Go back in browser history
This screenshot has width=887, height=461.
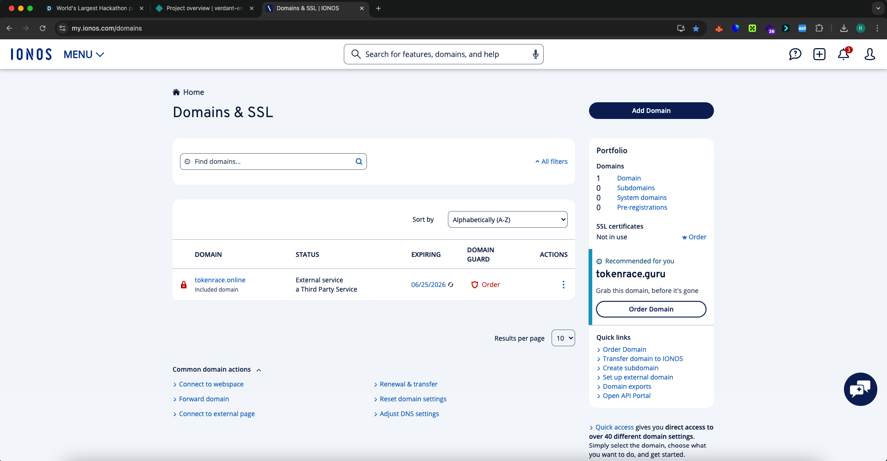pos(9,28)
